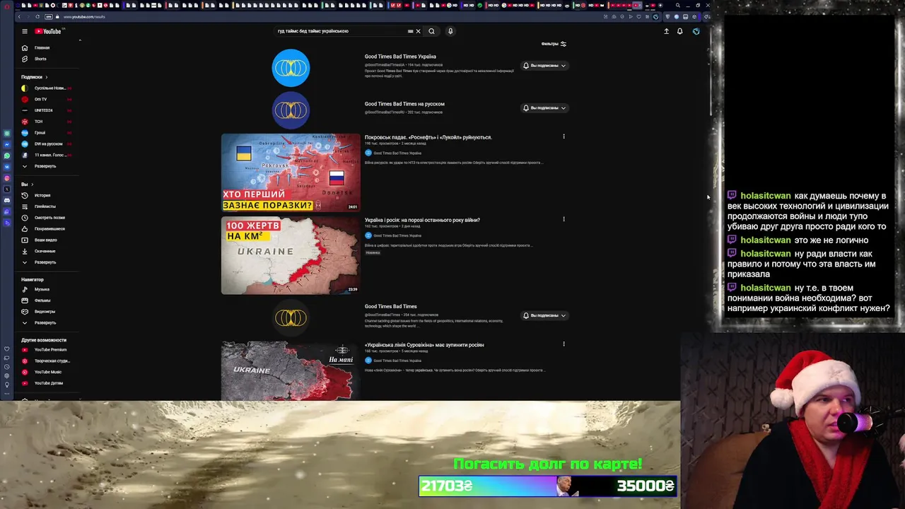Open the Фильтры search filters
This screenshot has width=905, height=509.
[554, 44]
